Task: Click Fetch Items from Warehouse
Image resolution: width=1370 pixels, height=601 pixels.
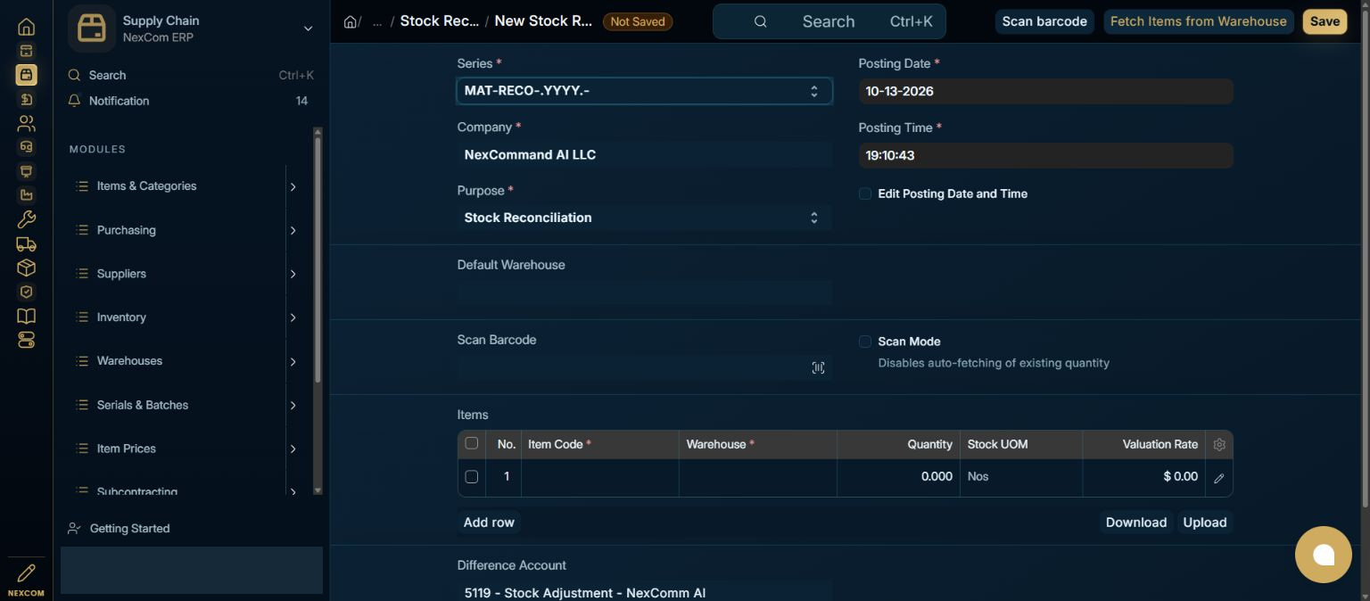Action: click(1198, 21)
